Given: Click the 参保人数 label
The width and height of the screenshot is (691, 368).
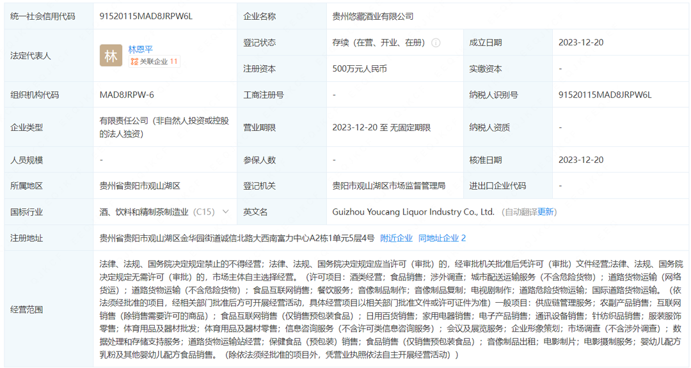Looking at the screenshot, I should (x=260, y=160).
